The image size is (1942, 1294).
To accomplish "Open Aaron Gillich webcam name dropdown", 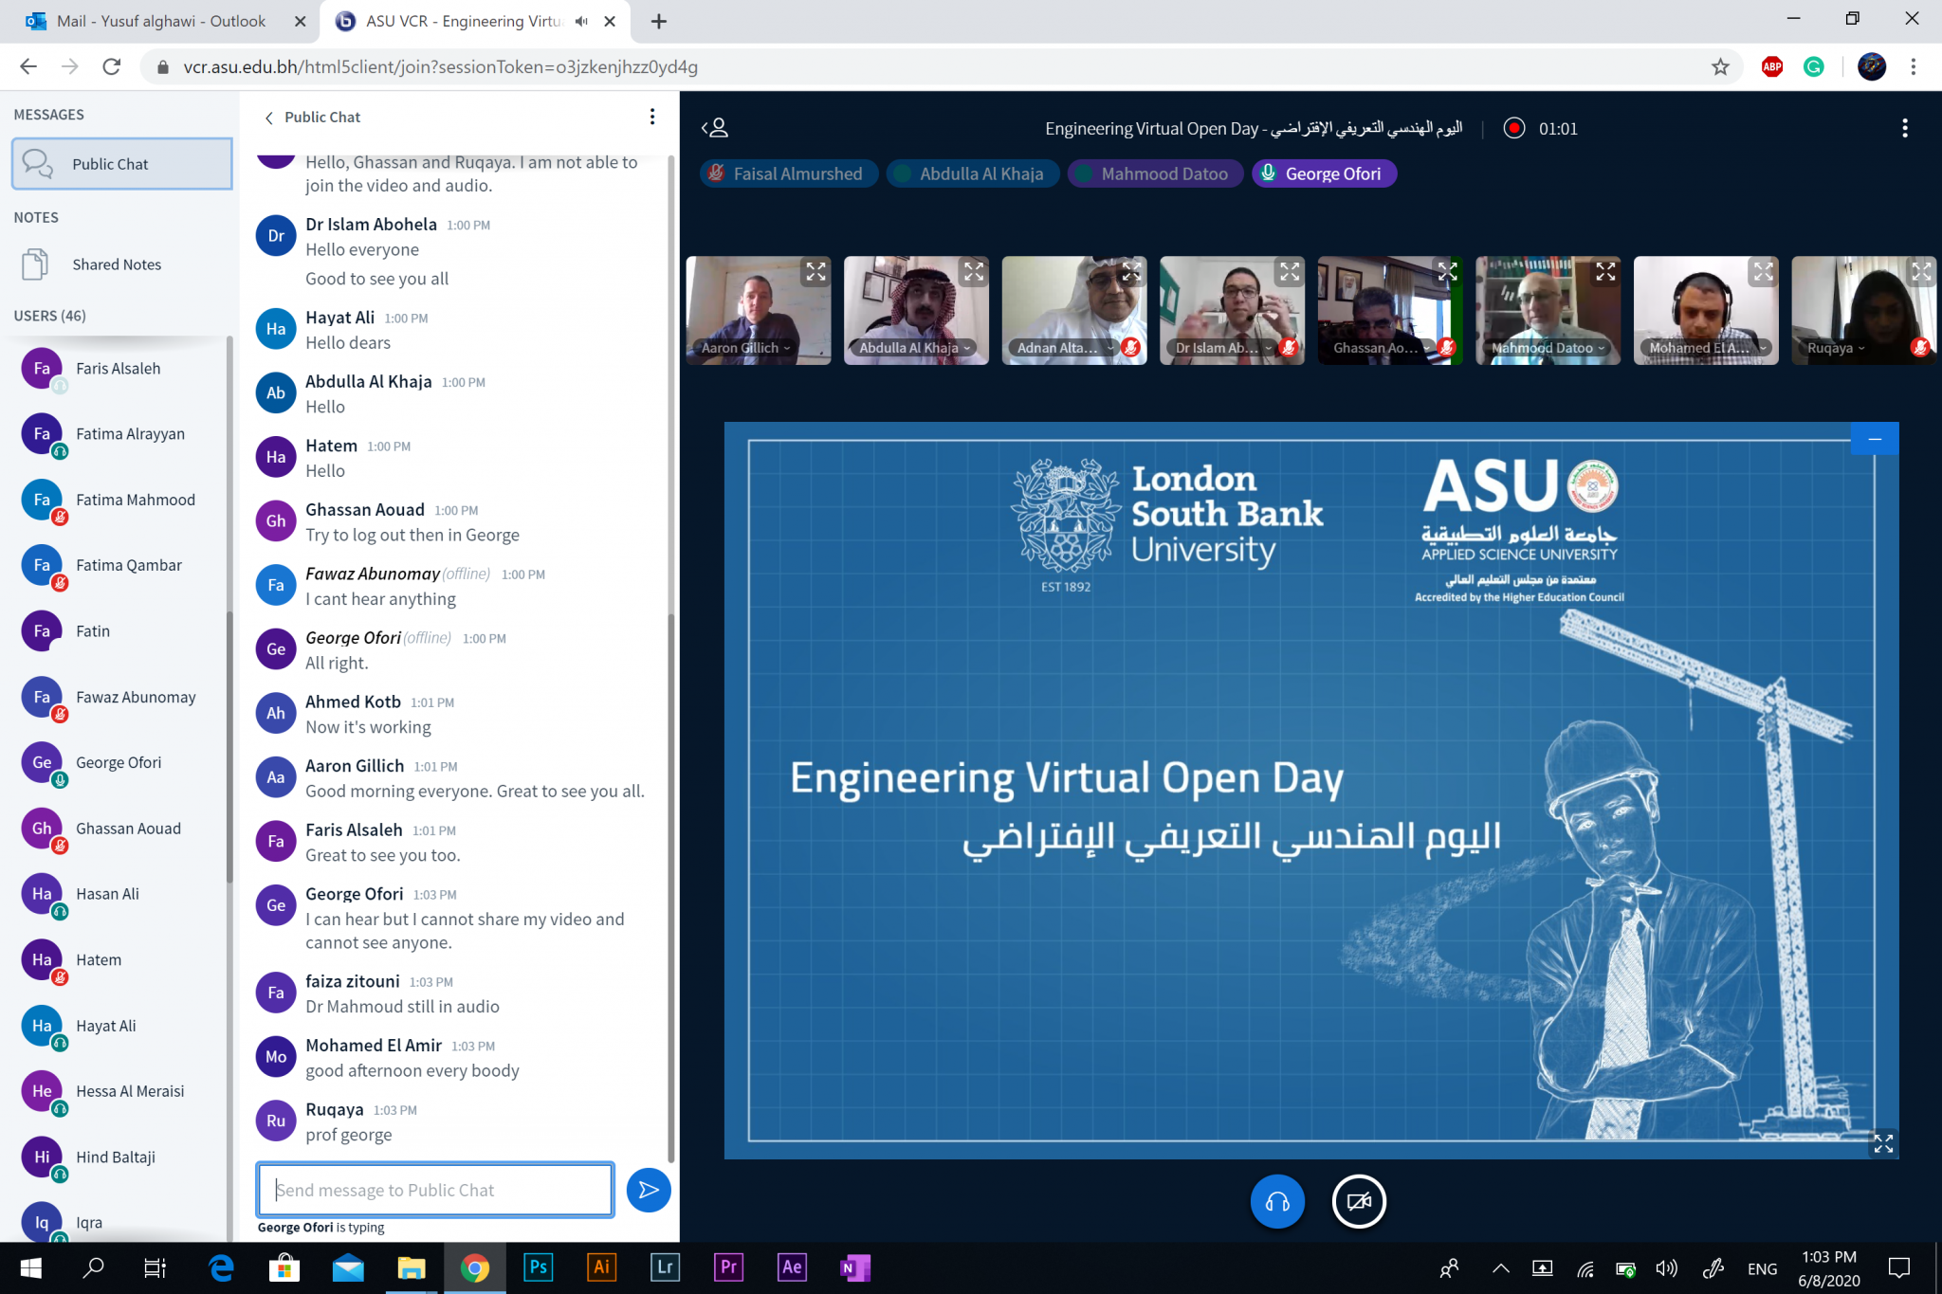I will (x=746, y=348).
